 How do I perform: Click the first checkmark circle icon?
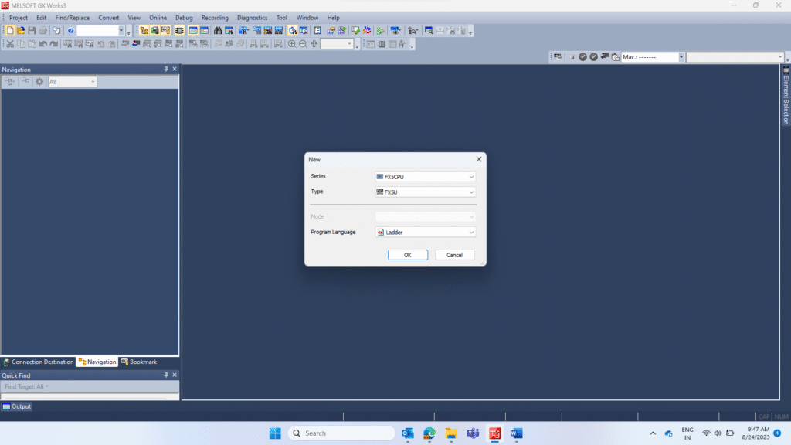tap(582, 57)
